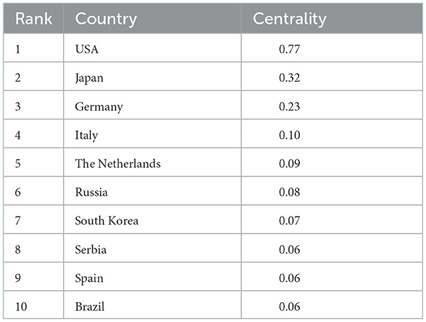Click The Netherlands cell
This screenshot has width=426, height=322.
tap(117, 164)
